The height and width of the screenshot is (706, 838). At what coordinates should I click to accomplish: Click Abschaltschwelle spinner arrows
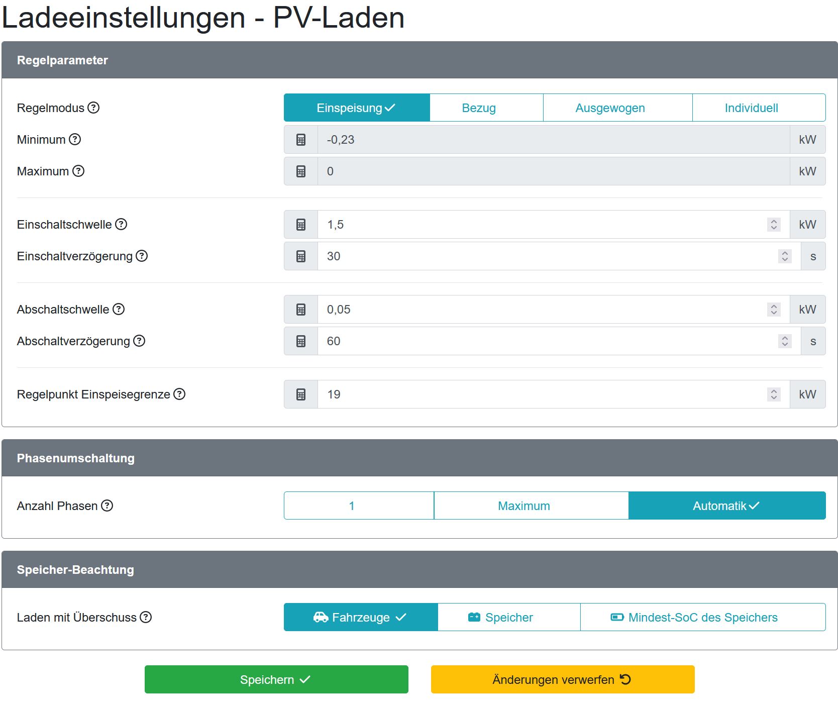[x=774, y=310]
